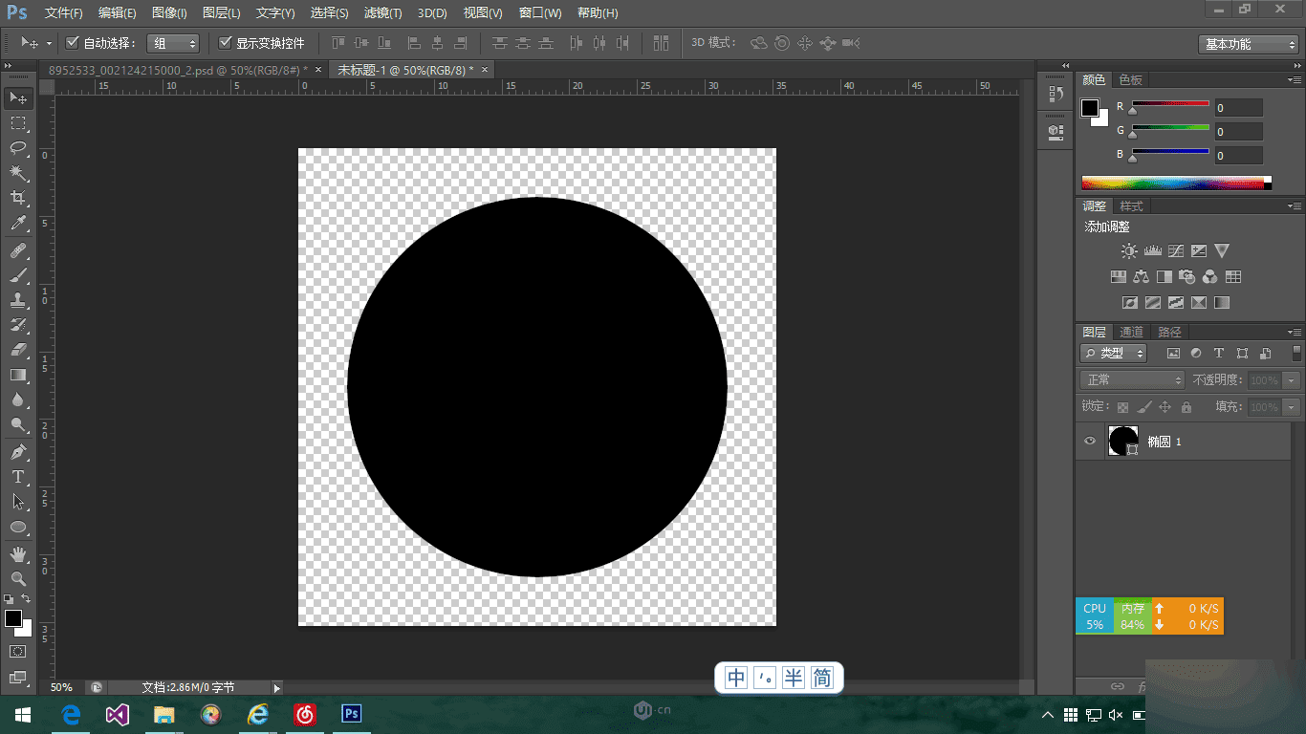Click the Brightness/Contrast adjustment icon
The image size is (1306, 734).
pos(1129,251)
